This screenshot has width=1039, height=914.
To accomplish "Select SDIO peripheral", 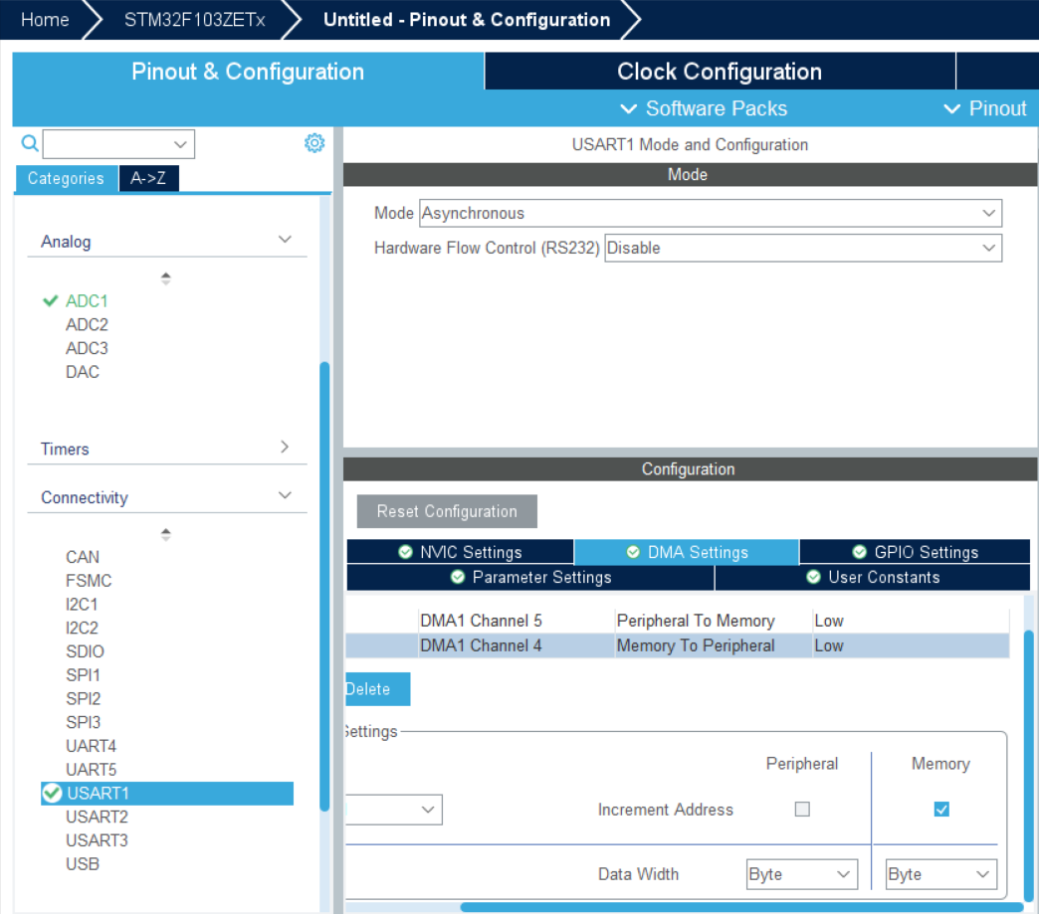I will tap(85, 651).
